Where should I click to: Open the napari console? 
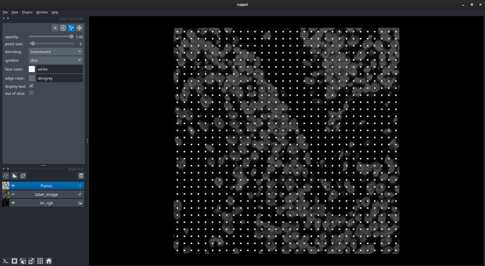point(5,261)
